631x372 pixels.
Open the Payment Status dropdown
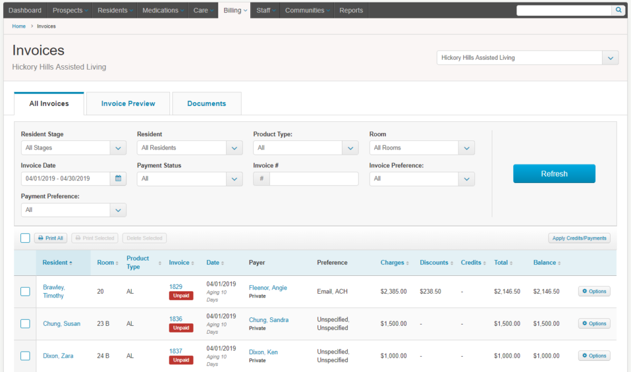tap(190, 179)
